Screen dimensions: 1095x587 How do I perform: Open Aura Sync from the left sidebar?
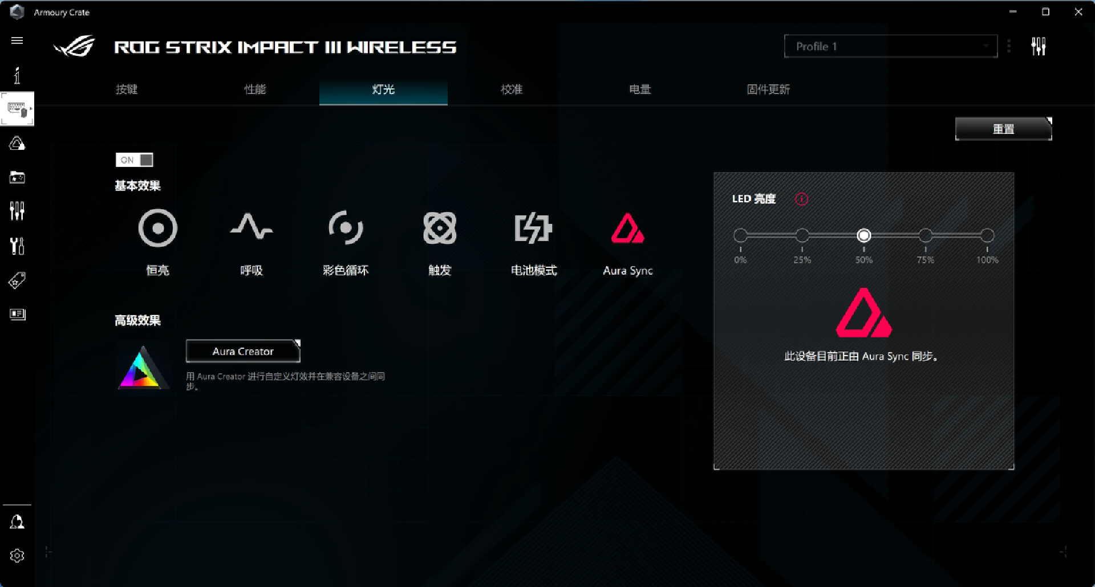click(x=17, y=143)
